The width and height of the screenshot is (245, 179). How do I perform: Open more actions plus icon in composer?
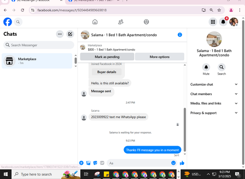point(81,163)
